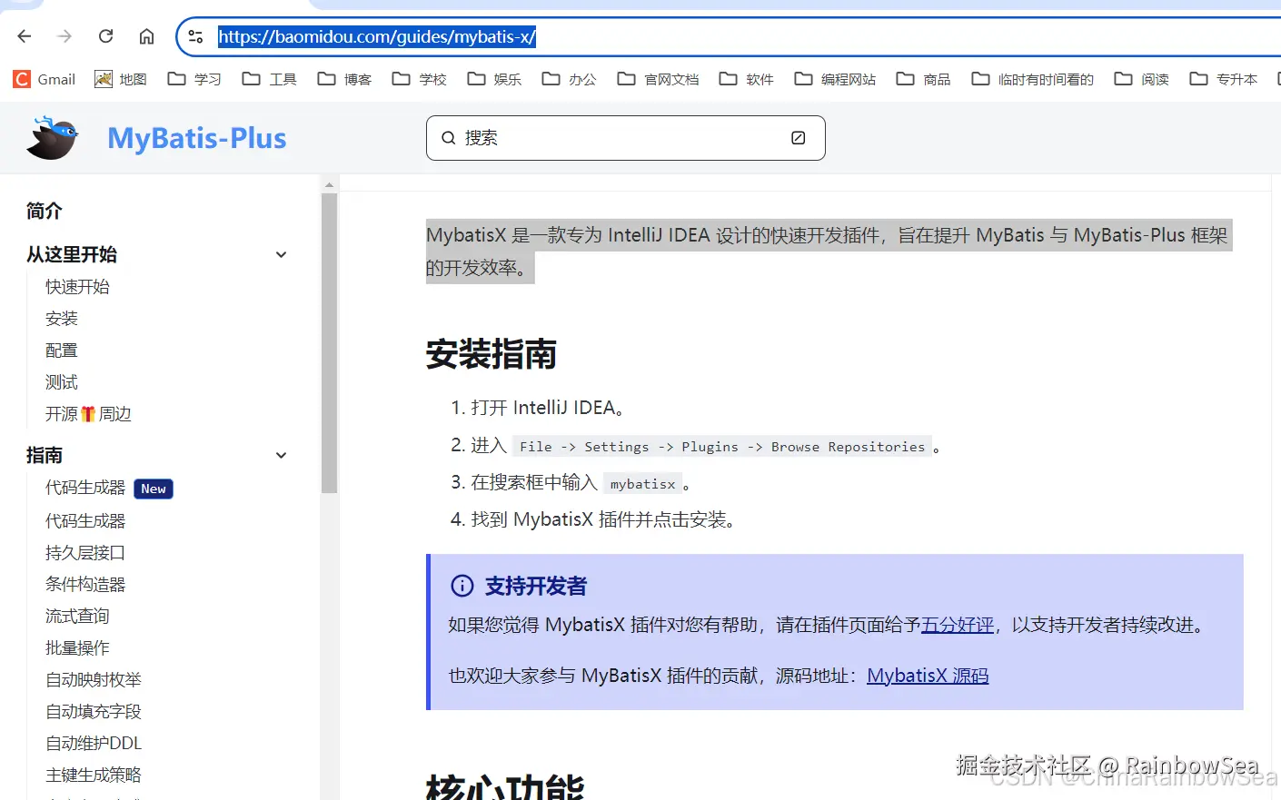Open 批量操作 in the sidebar
Screen dimensions: 1281x800
point(77,648)
